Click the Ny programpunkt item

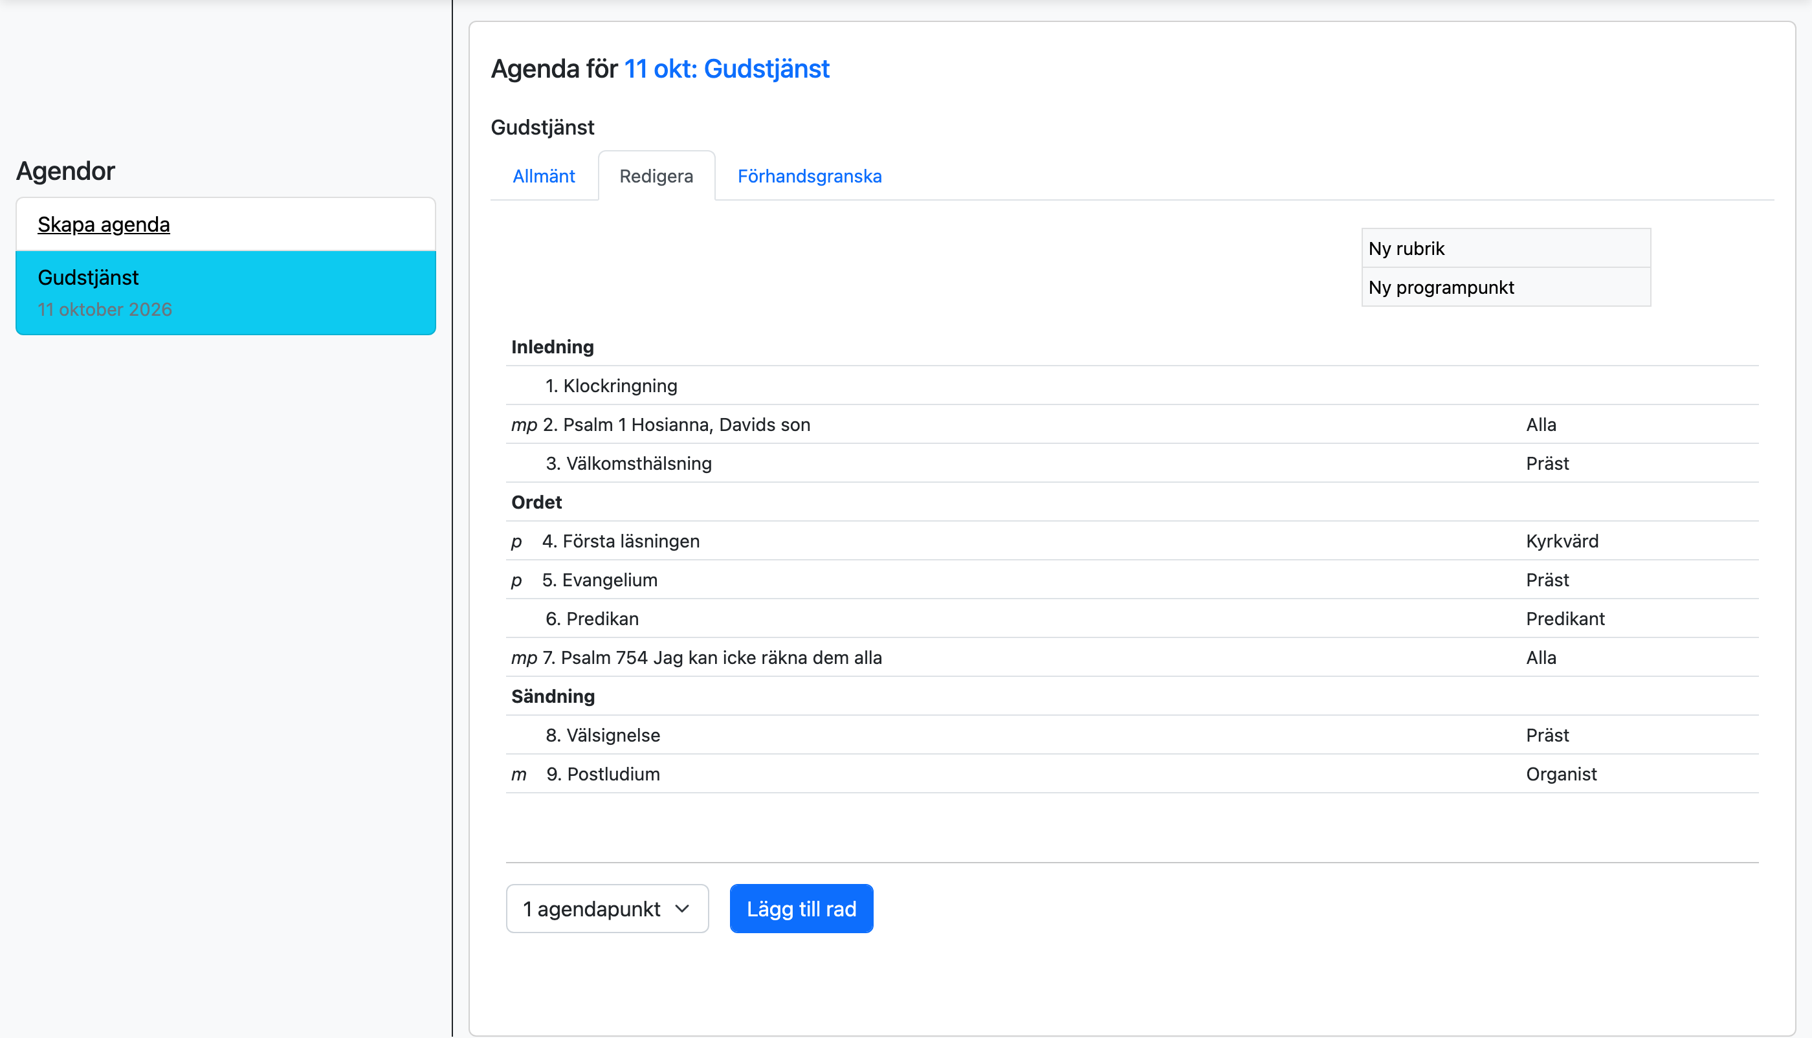pos(1505,287)
